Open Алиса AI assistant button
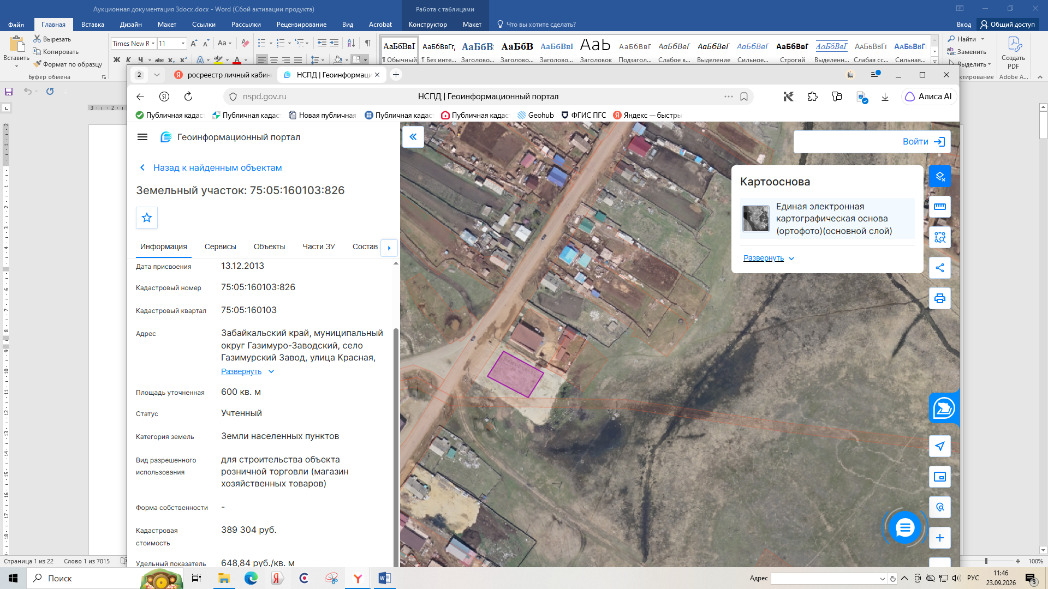This screenshot has width=1048, height=589. coord(928,97)
